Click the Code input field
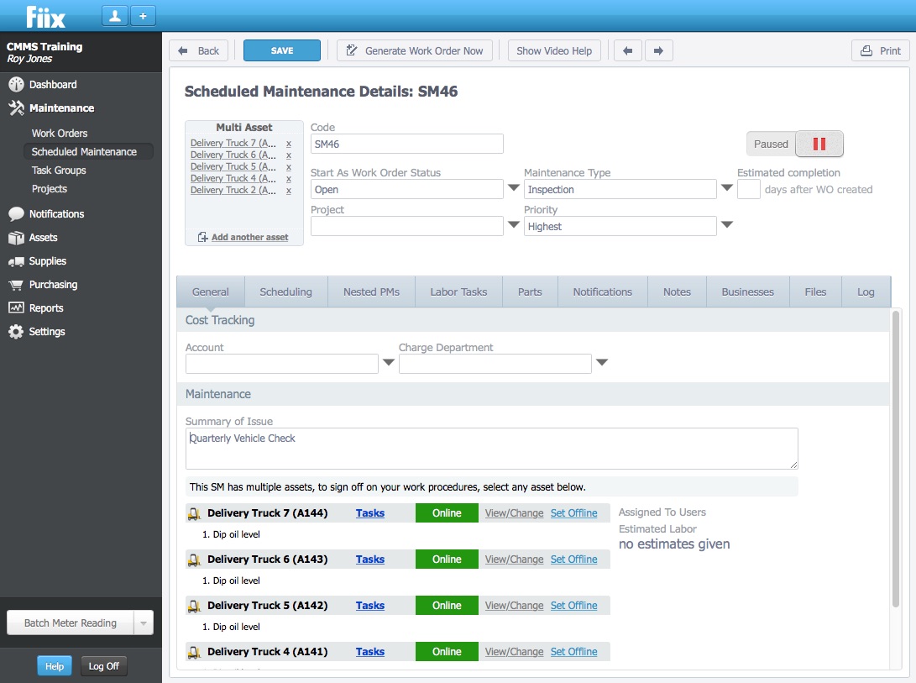The width and height of the screenshot is (916, 683). (x=406, y=144)
